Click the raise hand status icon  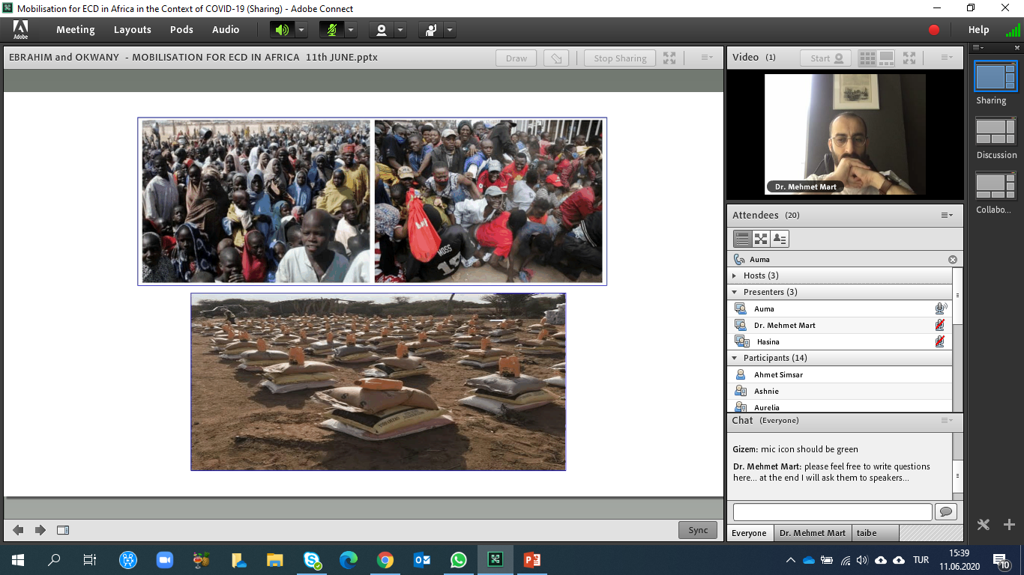point(431,30)
